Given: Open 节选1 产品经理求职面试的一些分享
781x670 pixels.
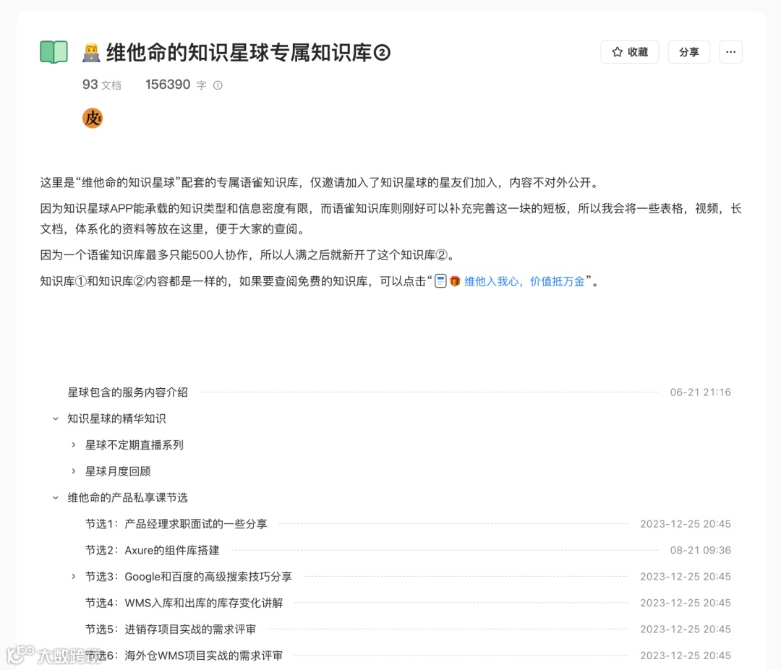Looking at the screenshot, I should [178, 523].
